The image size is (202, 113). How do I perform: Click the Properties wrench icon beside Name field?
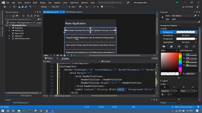pyautogui.click(x=195, y=16)
